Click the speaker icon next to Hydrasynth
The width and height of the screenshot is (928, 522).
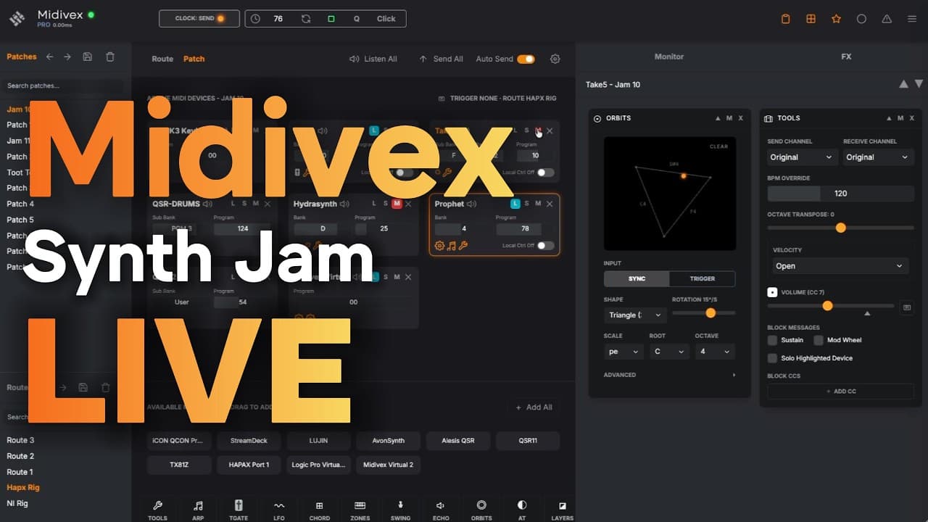(345, 204)
